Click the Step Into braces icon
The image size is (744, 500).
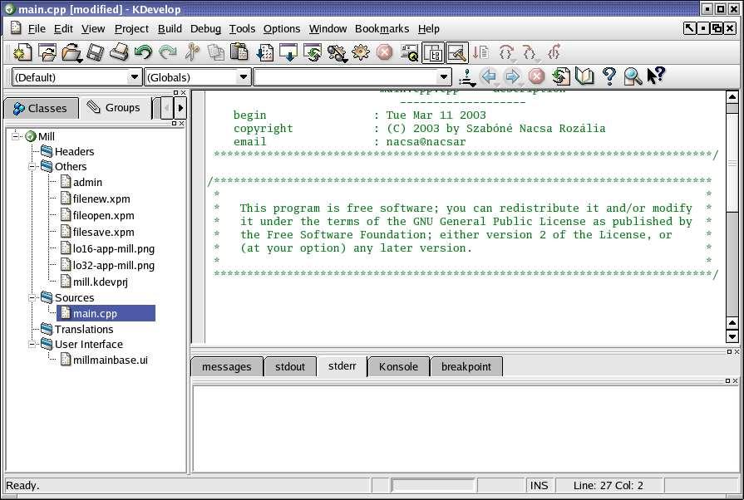point(530,52)
